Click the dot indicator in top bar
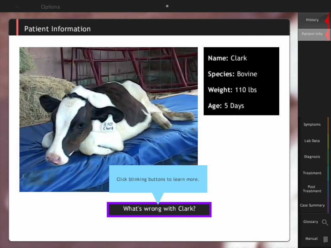The height and width of the screenshot is (248, 331). coord(167,6)
